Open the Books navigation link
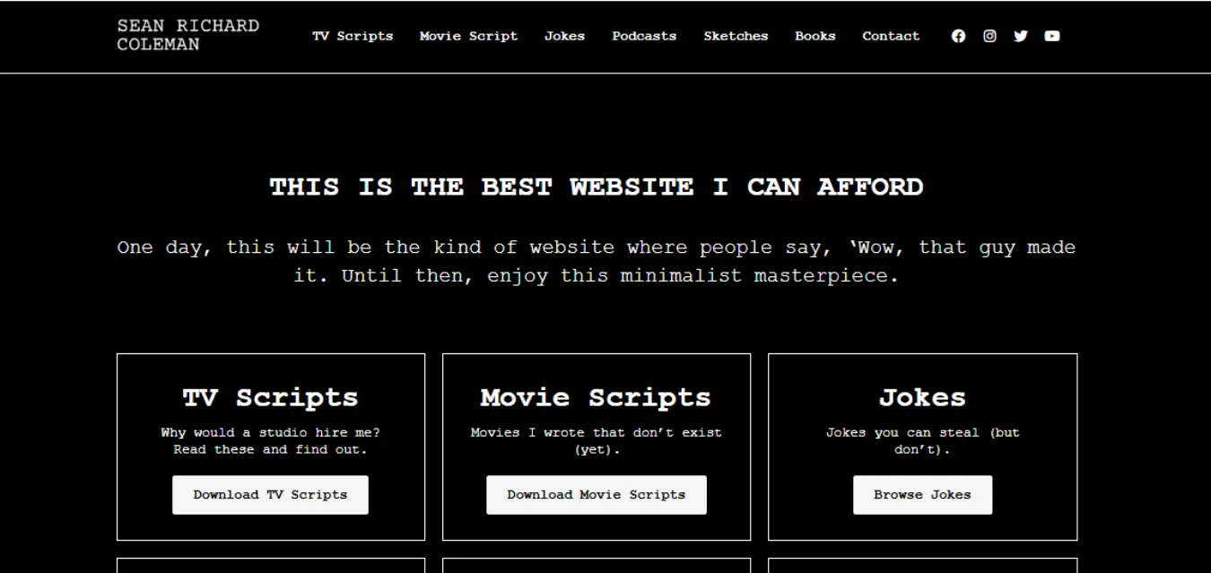This screenshot has width=1211, height=573. 815,37
